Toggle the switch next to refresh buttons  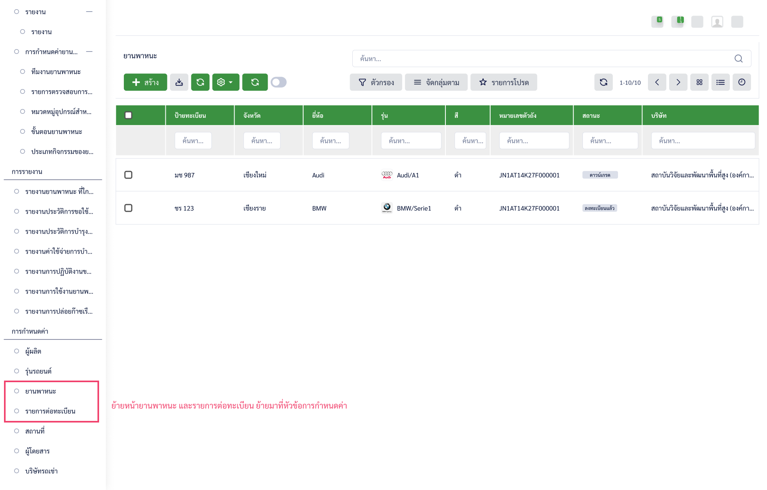click(x=278, y=82)
